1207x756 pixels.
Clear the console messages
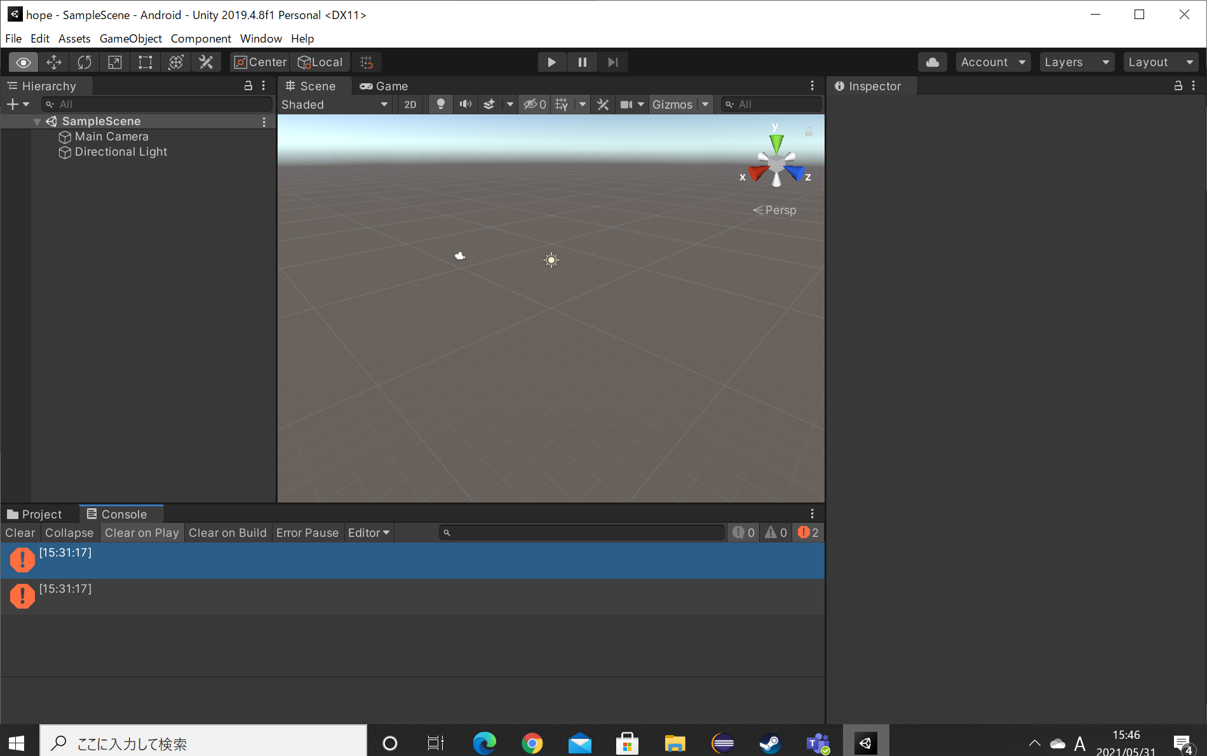20,532
